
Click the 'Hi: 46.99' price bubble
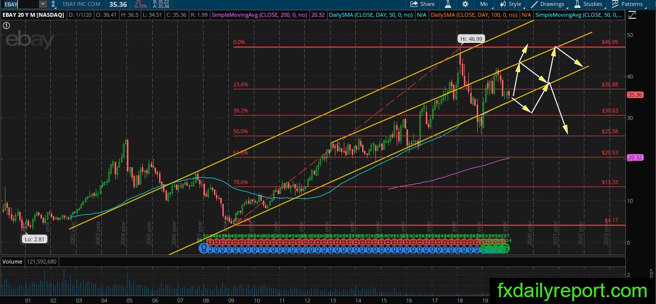coord(471,38)
